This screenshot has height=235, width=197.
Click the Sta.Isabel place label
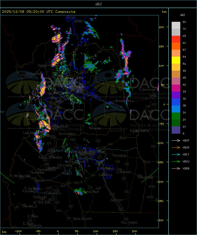[129, 222]
